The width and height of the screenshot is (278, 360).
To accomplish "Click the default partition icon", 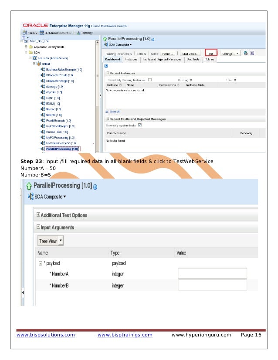I will pyautogui.click(x=39, y=64).
